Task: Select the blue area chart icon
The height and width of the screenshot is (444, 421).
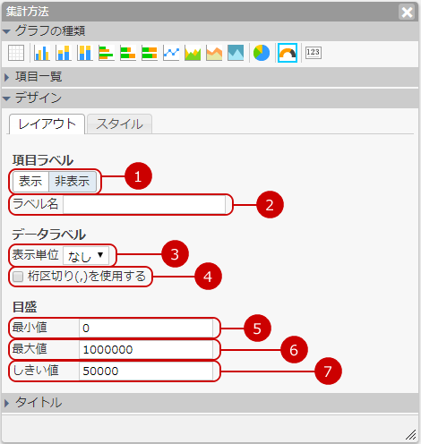Action: [236, 53]
